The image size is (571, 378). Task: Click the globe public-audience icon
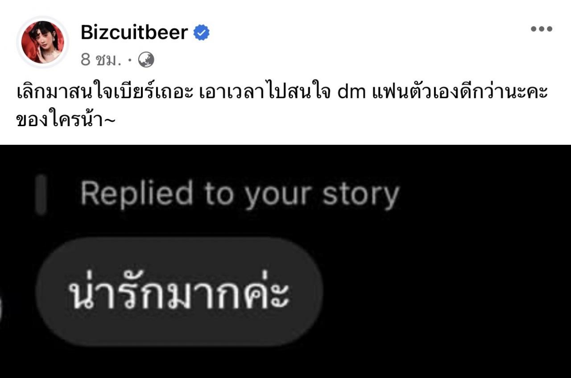pos(146,60)
